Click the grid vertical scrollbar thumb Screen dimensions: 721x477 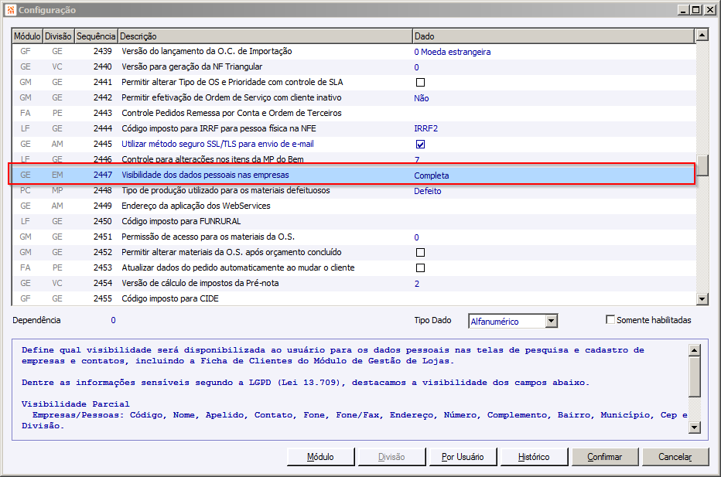702,165
